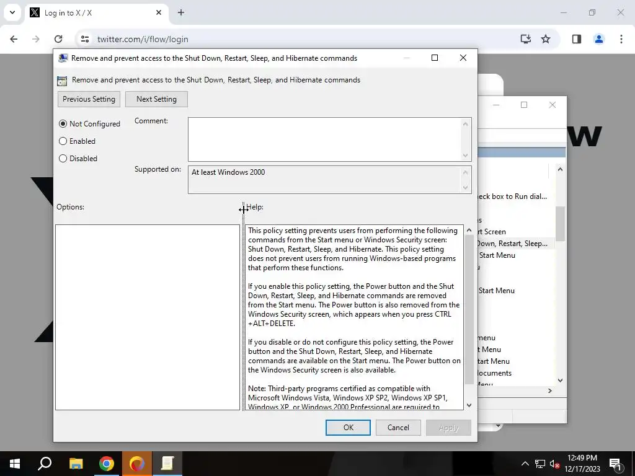The image size is (635, 476).
Task: Click the Chrome back arrow
Action: tap(14, 39)
